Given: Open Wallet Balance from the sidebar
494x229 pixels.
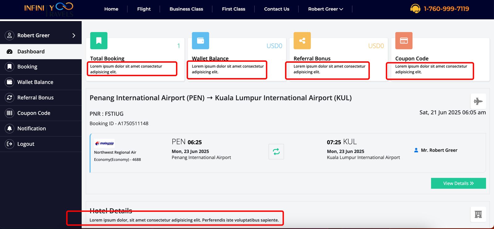Looking at the screenshot, I should coord(35,82).
